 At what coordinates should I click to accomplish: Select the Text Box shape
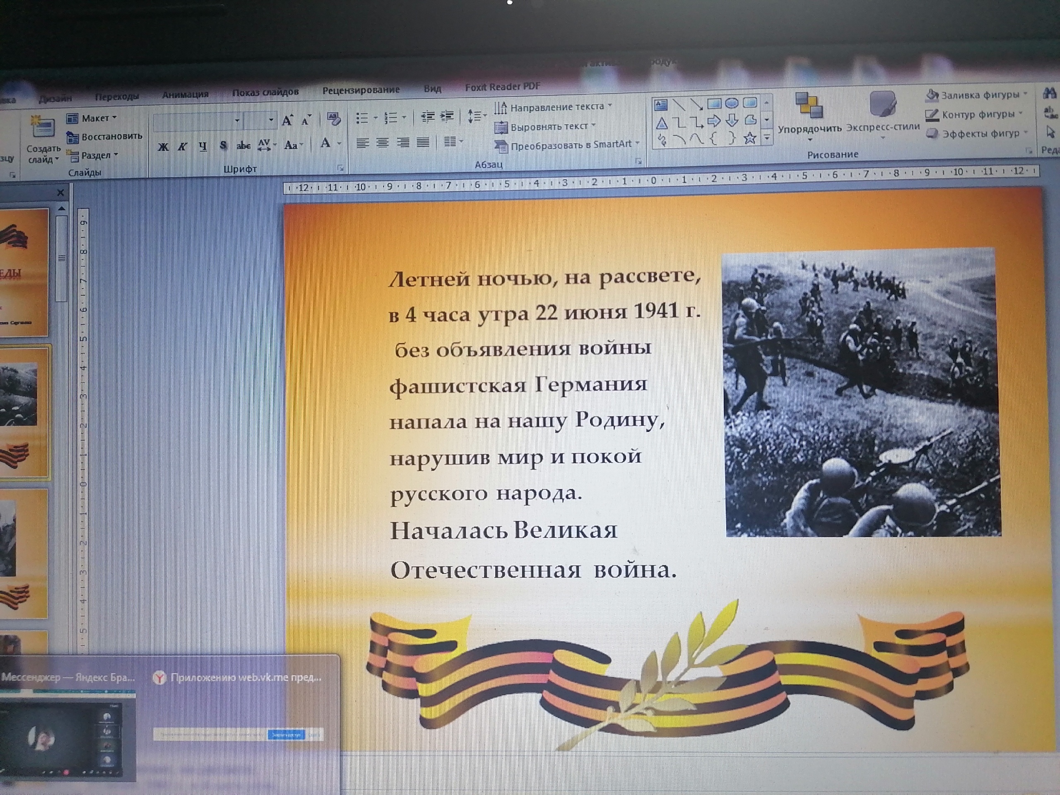pyautogui.click(x=661, y=104)
